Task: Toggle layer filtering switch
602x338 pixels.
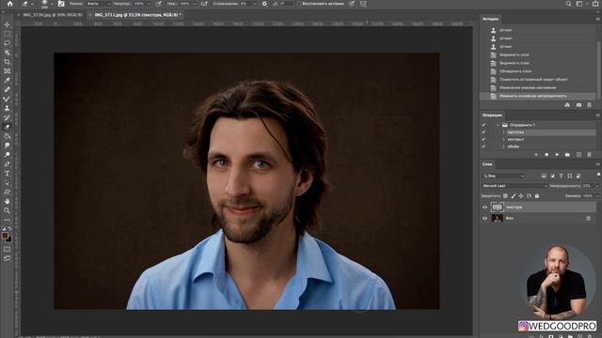Action: coord(598,175)
